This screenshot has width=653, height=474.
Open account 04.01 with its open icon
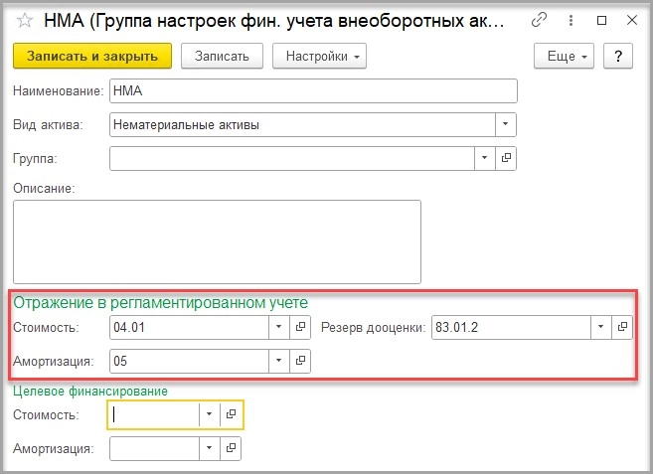pos(300,327)
